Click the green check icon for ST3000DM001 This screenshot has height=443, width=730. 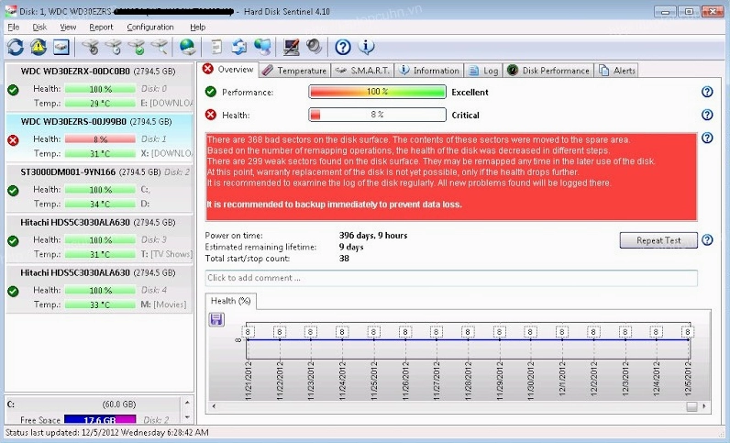coord(13,191)
